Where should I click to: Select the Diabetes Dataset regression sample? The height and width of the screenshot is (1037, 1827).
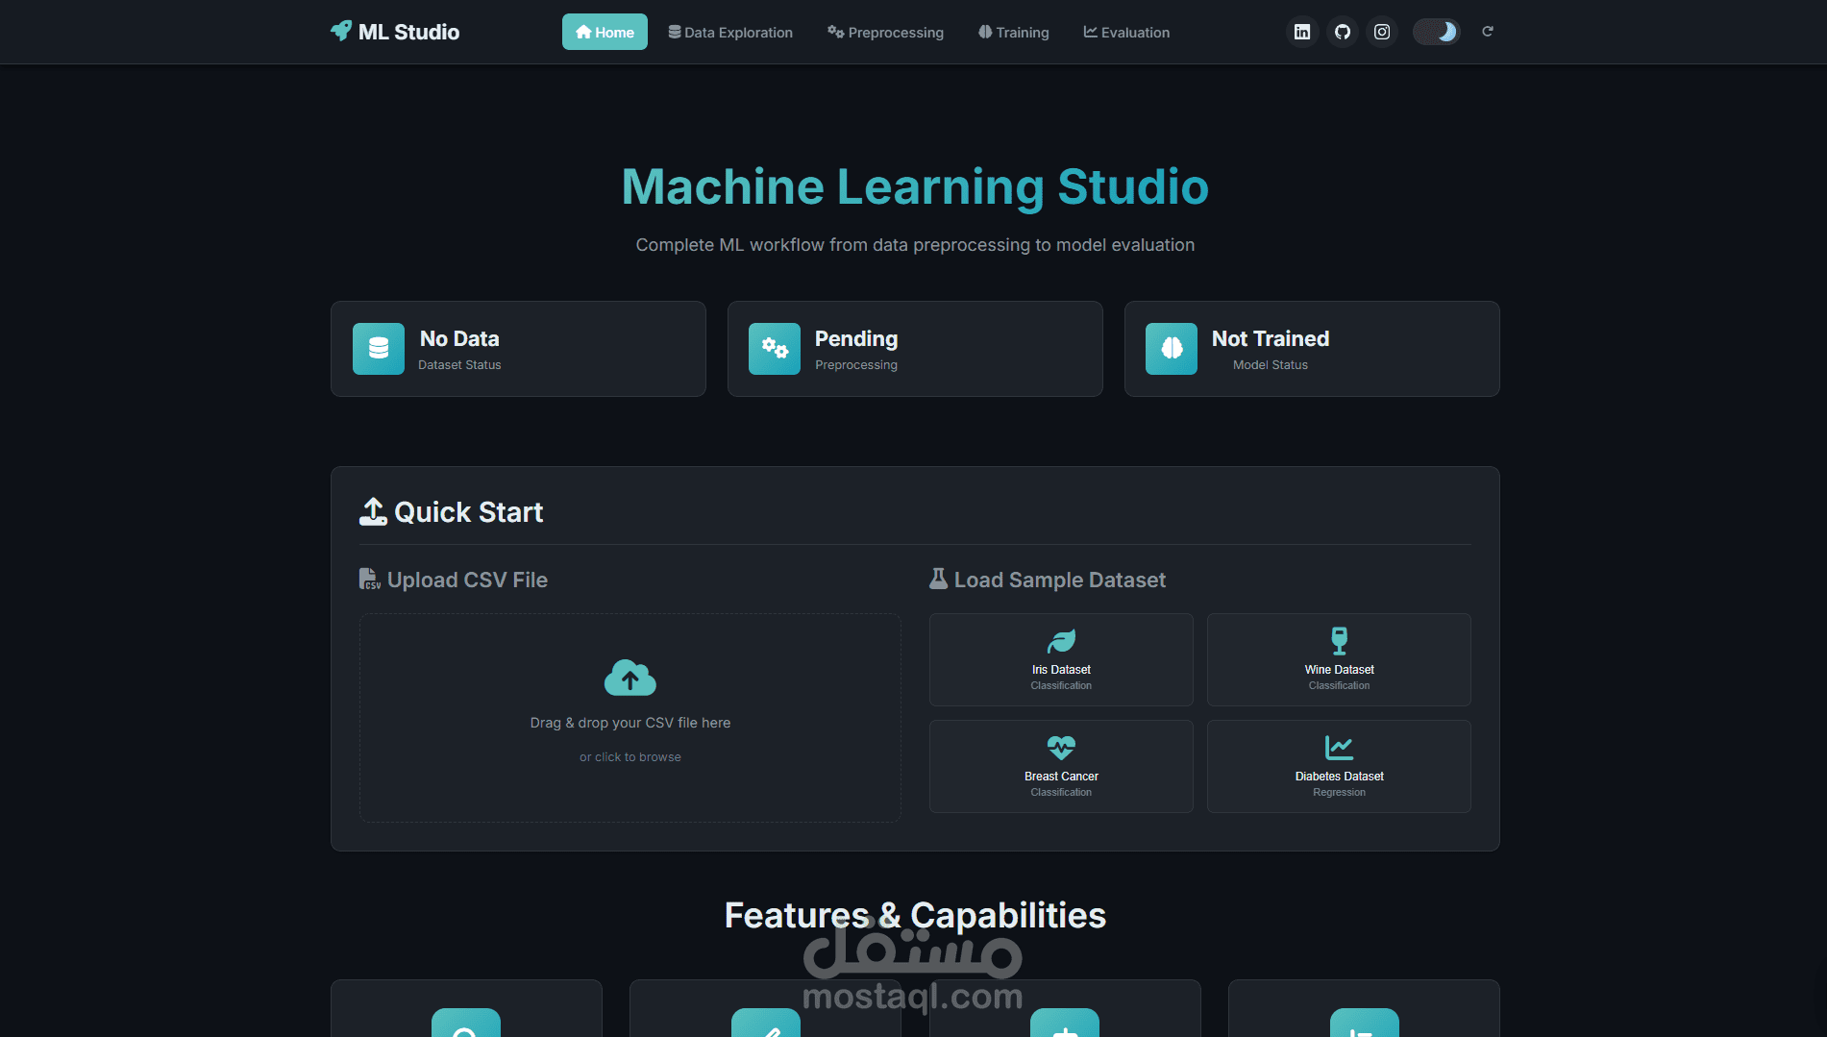click(x=1338, y=766)
